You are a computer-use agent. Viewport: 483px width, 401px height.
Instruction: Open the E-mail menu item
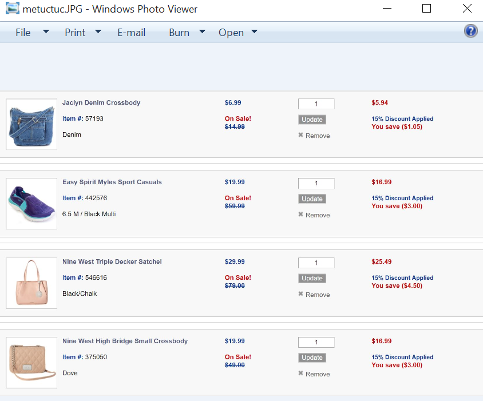pyautogui.click(x=132, y=33)
